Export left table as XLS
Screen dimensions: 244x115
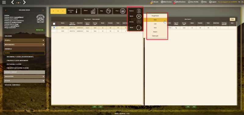[101, 107]
